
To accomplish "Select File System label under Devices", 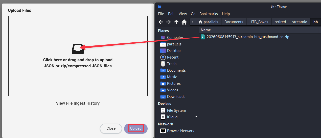I will [176, 111].
